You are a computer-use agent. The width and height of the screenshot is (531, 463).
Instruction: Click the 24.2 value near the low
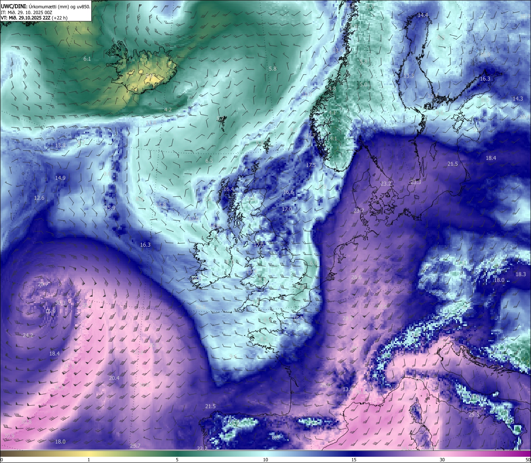tap(28, 335)
